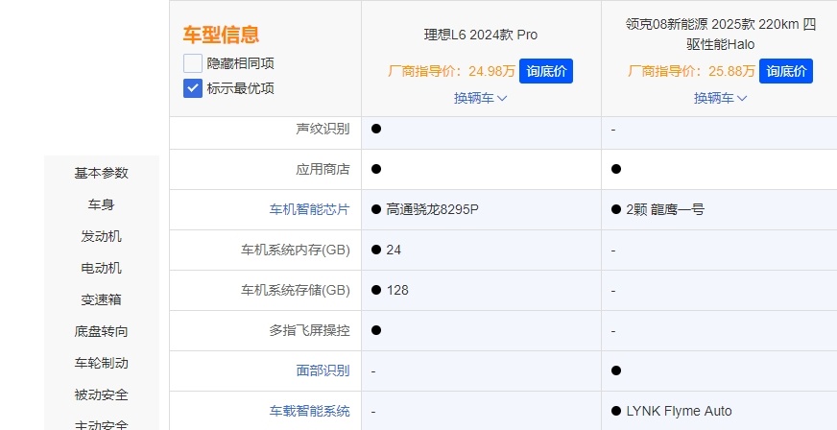
Task: Click the 车机系统存储(GB) row label
Action: (x=296, y=290)
